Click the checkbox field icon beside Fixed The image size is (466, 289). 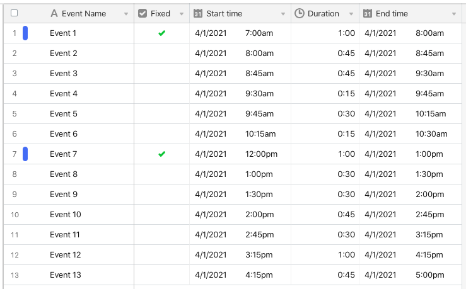point(143,13)
